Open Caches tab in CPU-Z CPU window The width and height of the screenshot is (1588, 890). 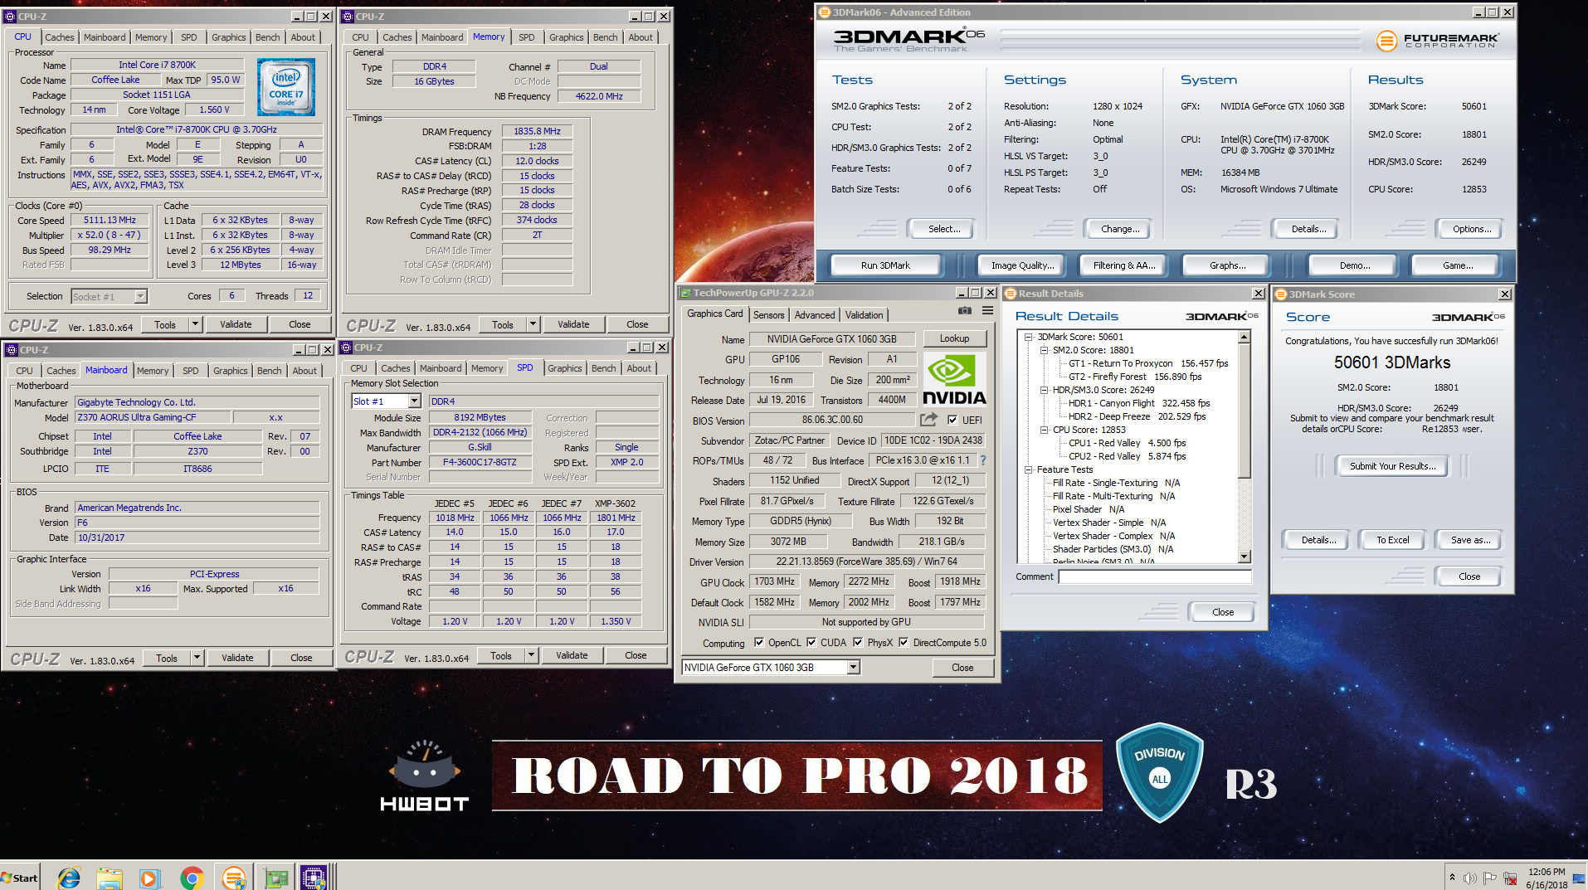click(x=60, y=37)
